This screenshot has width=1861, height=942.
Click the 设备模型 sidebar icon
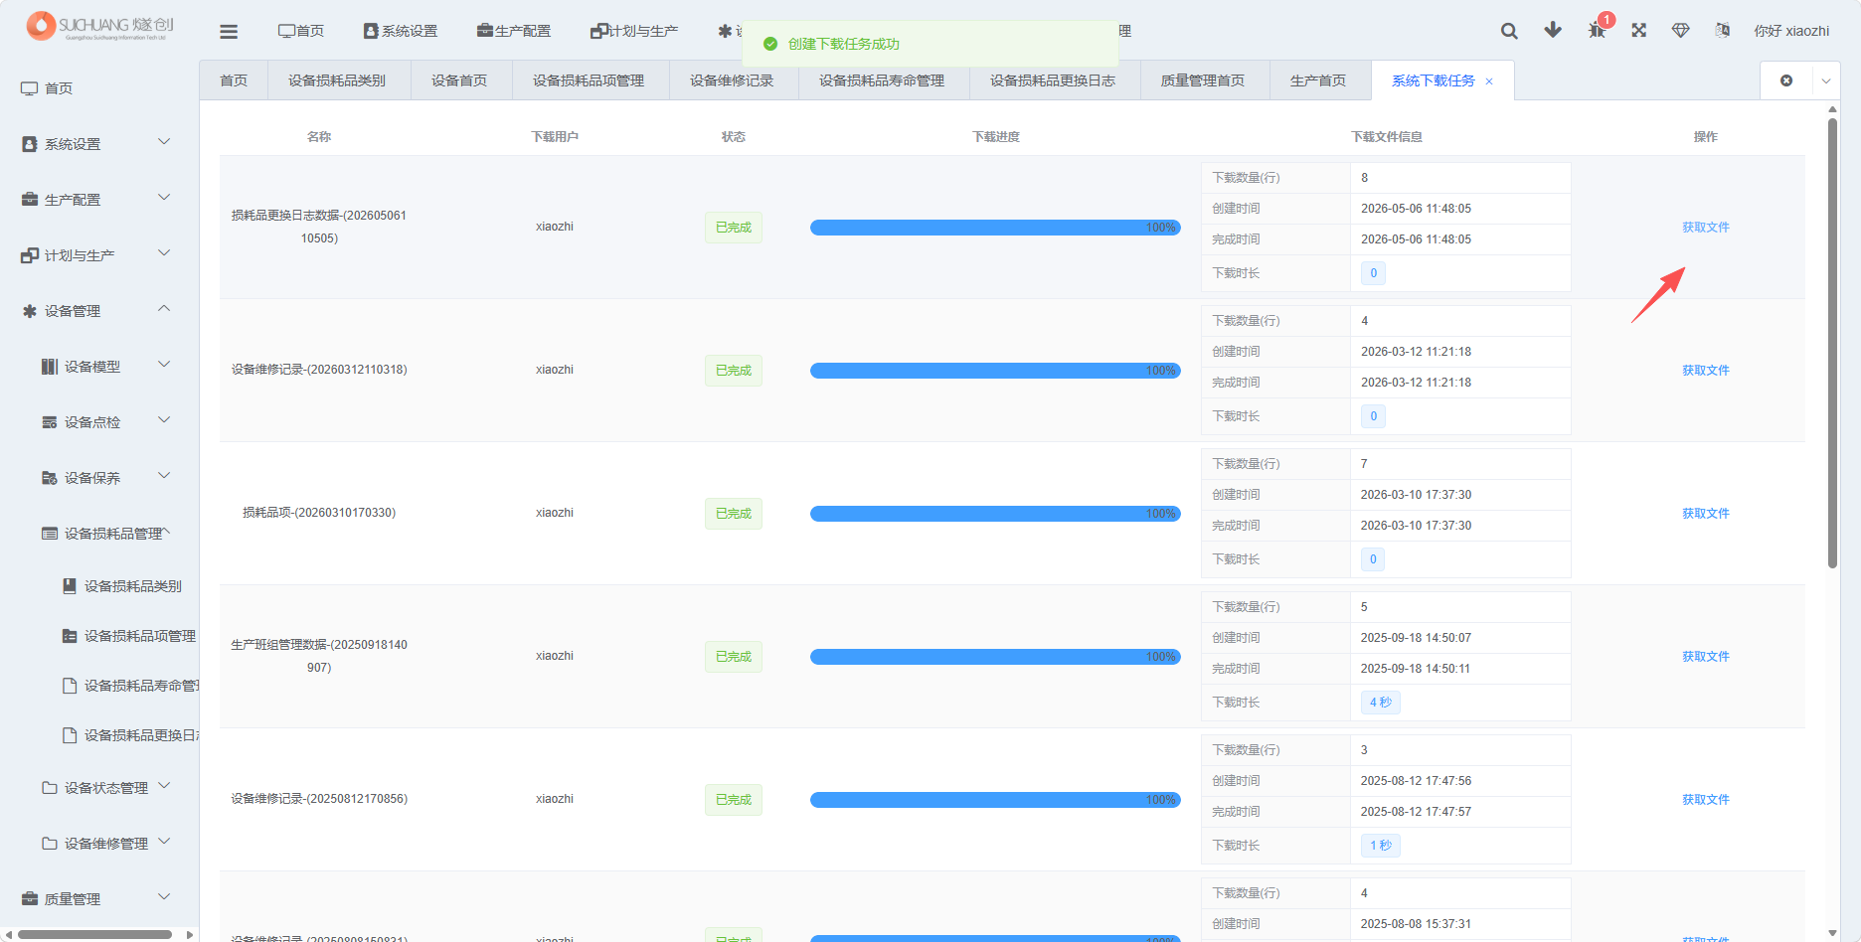pyautogui.click(x=50, y=367)
